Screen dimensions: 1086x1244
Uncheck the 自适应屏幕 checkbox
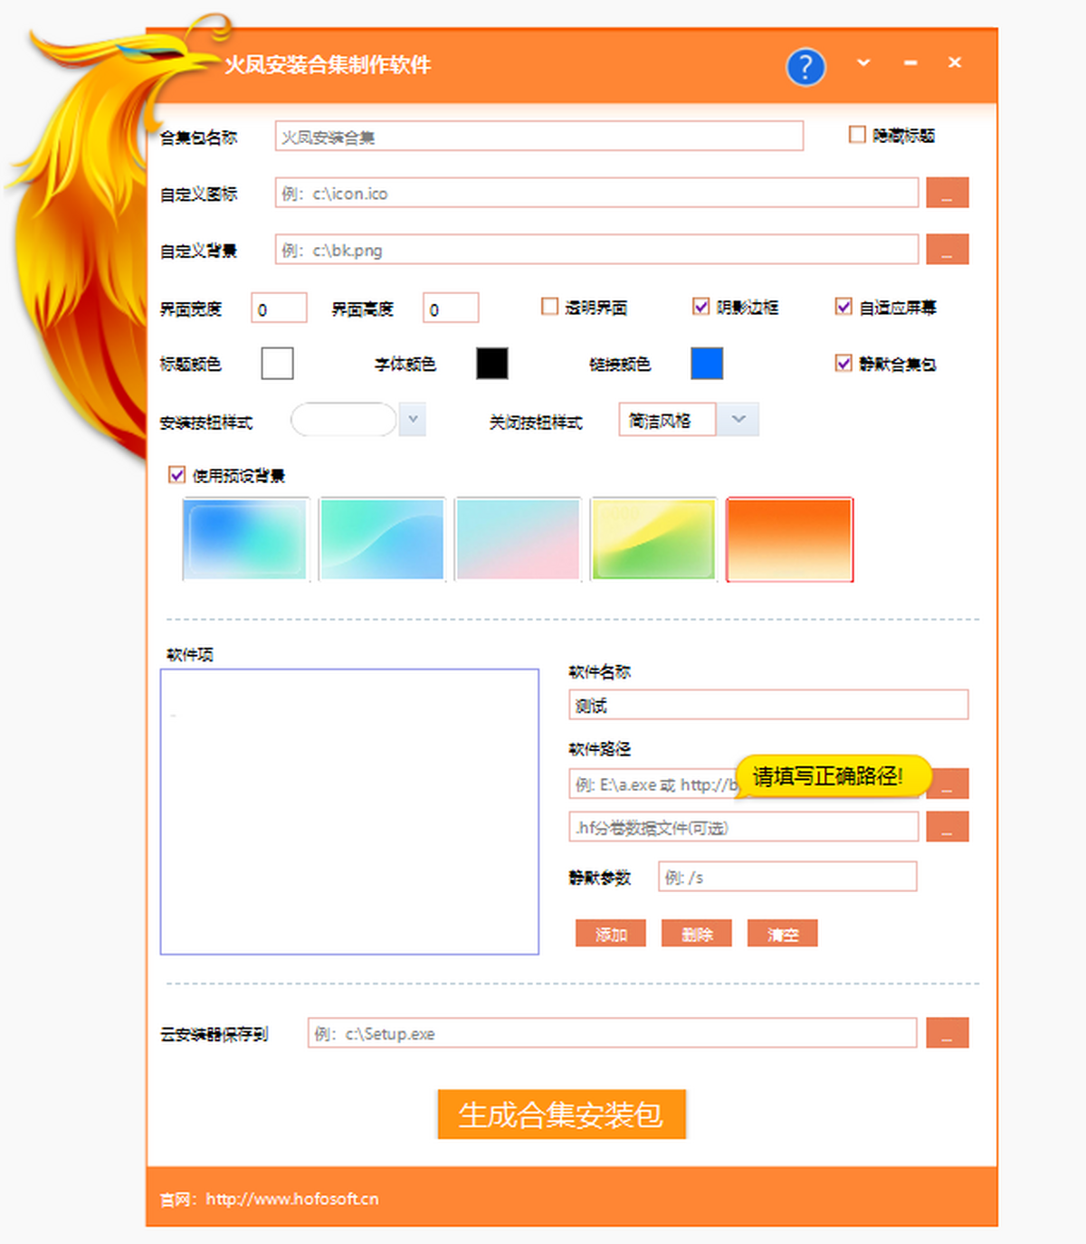843,307
